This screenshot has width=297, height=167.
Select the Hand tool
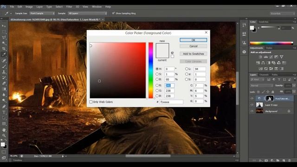4,130
